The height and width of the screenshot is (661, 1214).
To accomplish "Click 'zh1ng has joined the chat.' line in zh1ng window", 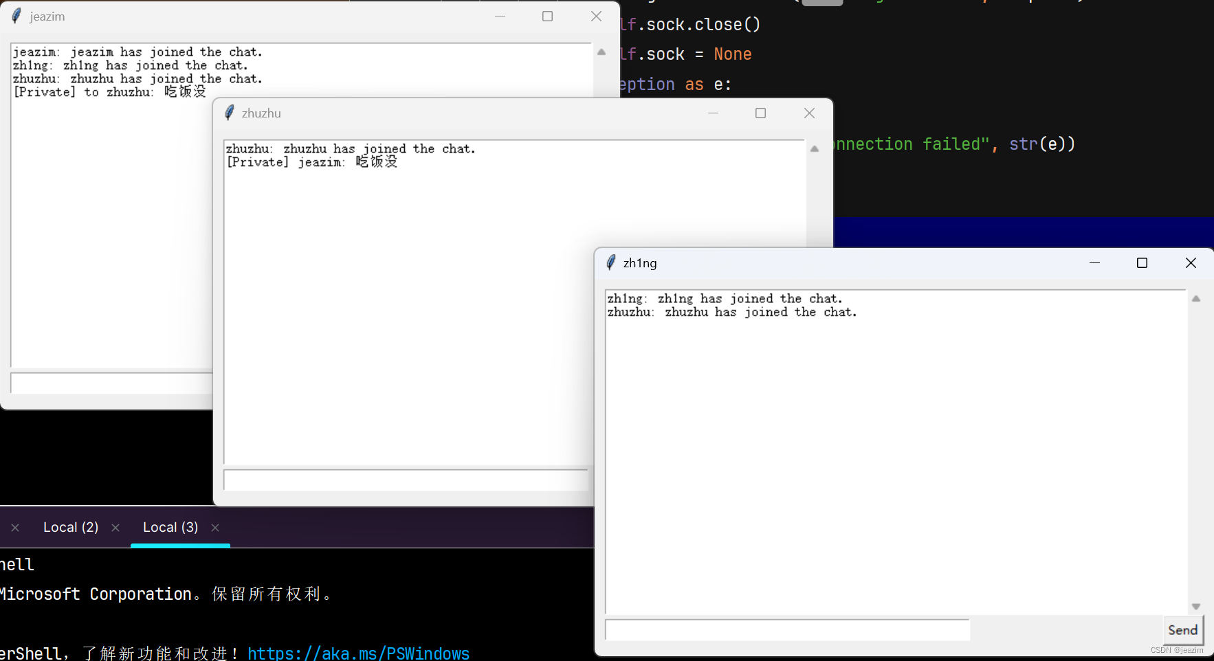I will point(725,299).
